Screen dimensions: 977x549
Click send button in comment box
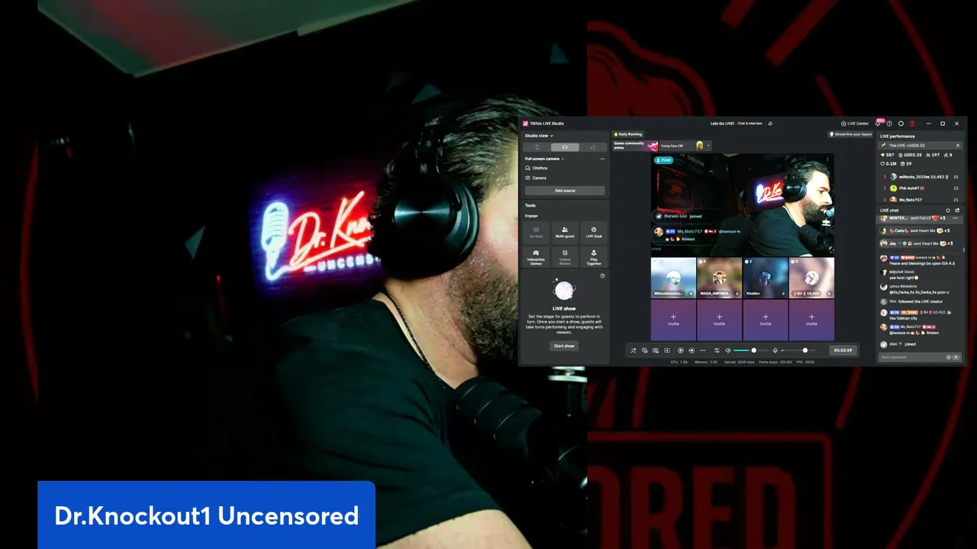tap(956, 357)
